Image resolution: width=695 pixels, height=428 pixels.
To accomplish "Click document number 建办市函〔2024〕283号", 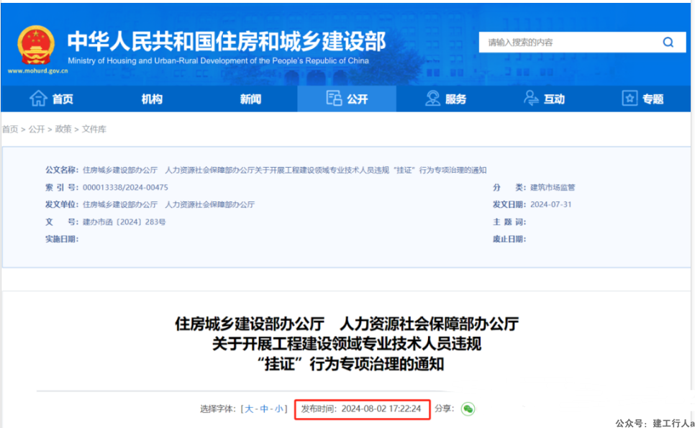I will point(124,222).
